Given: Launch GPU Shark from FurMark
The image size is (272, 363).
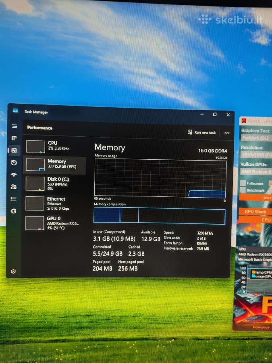Looking at the screenshot, I should (x=255, y=212).
